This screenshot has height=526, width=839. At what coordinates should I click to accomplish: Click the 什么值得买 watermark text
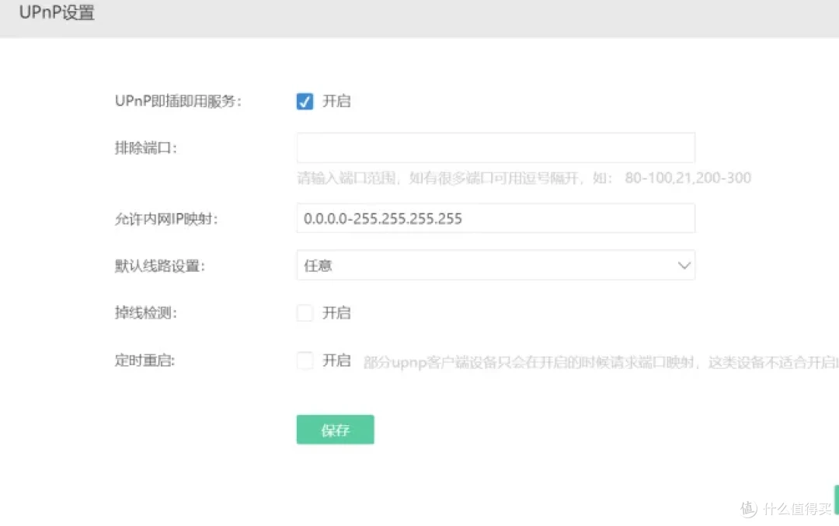point(797,509)
